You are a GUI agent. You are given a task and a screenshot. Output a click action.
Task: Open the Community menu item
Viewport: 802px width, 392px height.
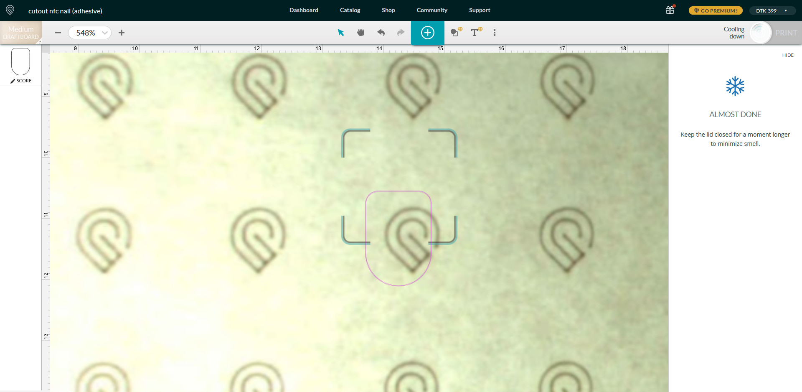pos(432,10)
